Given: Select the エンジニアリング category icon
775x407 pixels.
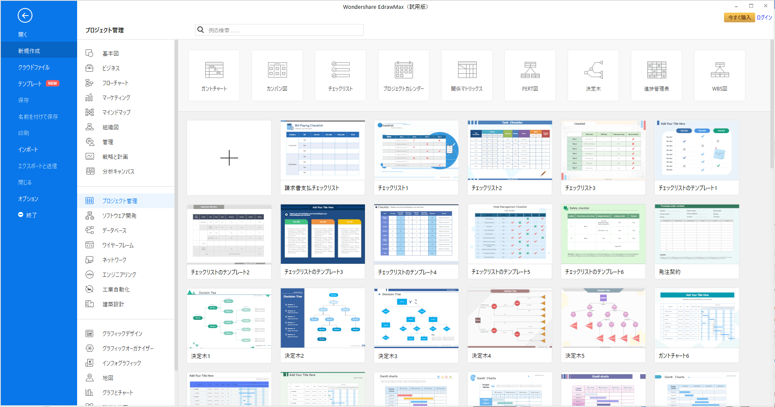Looking at the screenshot, I should (89, 274).
